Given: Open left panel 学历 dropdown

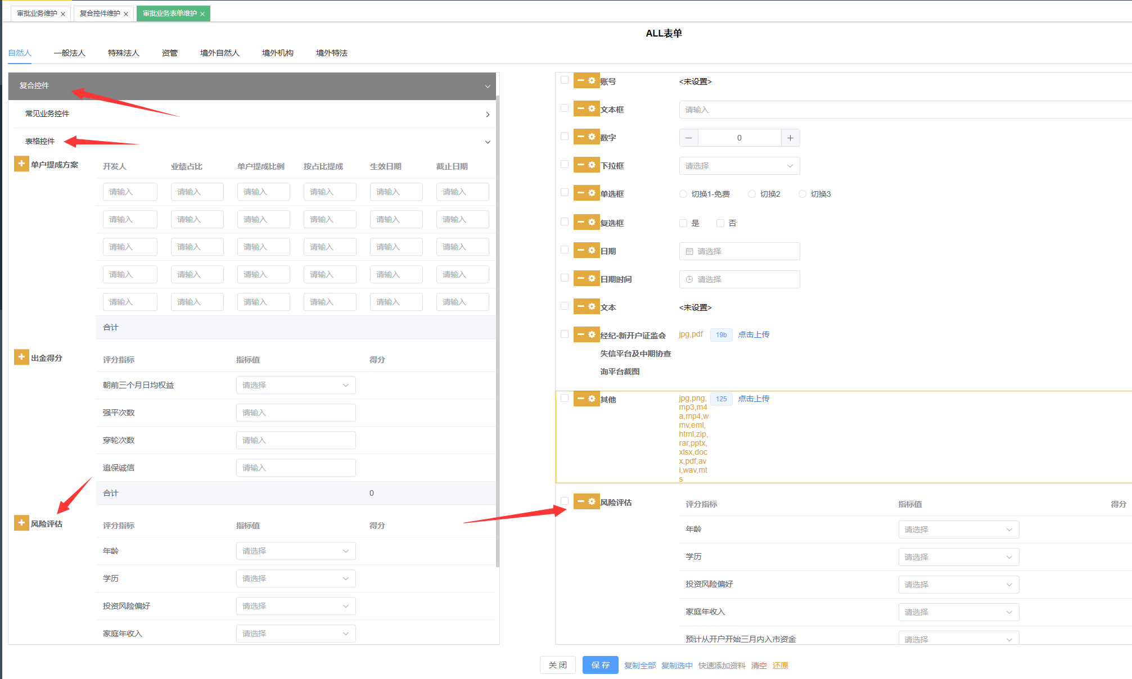Looking at the screenshot, I should 296,578.
